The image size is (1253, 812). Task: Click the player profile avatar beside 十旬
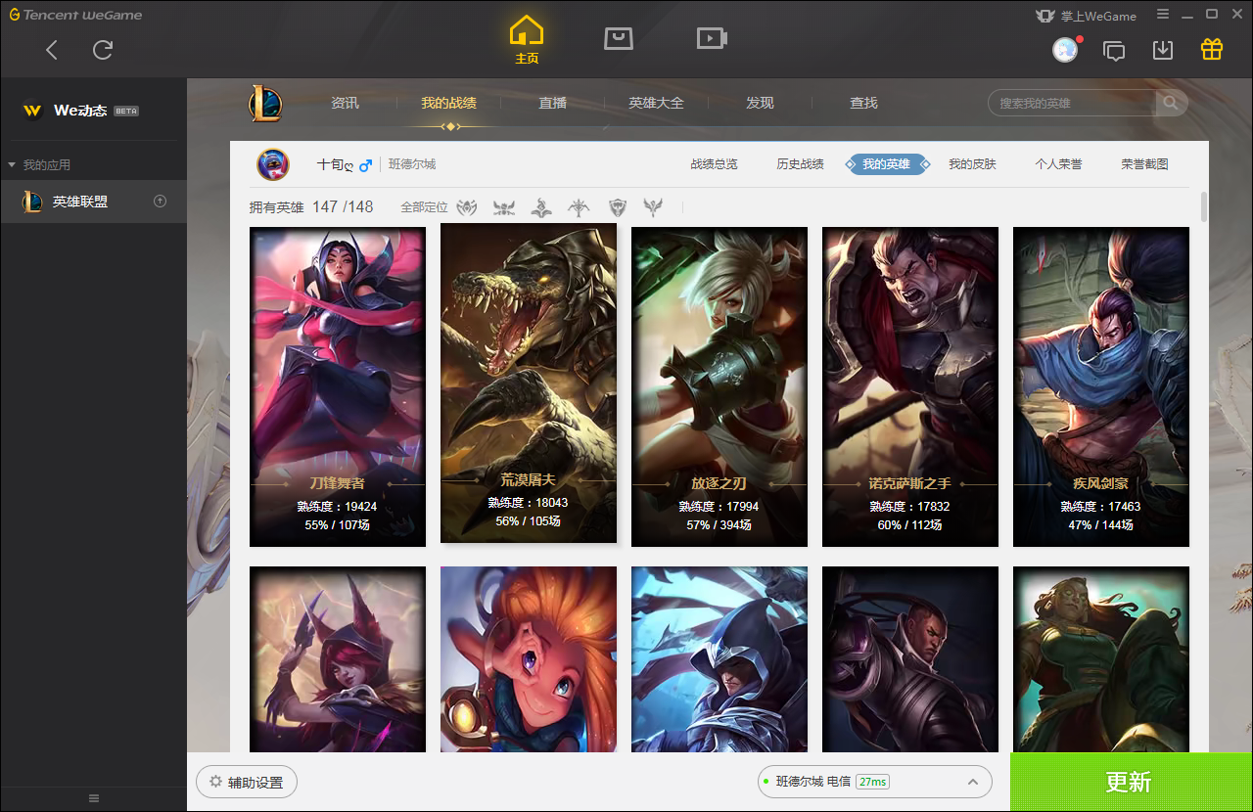click(x=273, y=164)
